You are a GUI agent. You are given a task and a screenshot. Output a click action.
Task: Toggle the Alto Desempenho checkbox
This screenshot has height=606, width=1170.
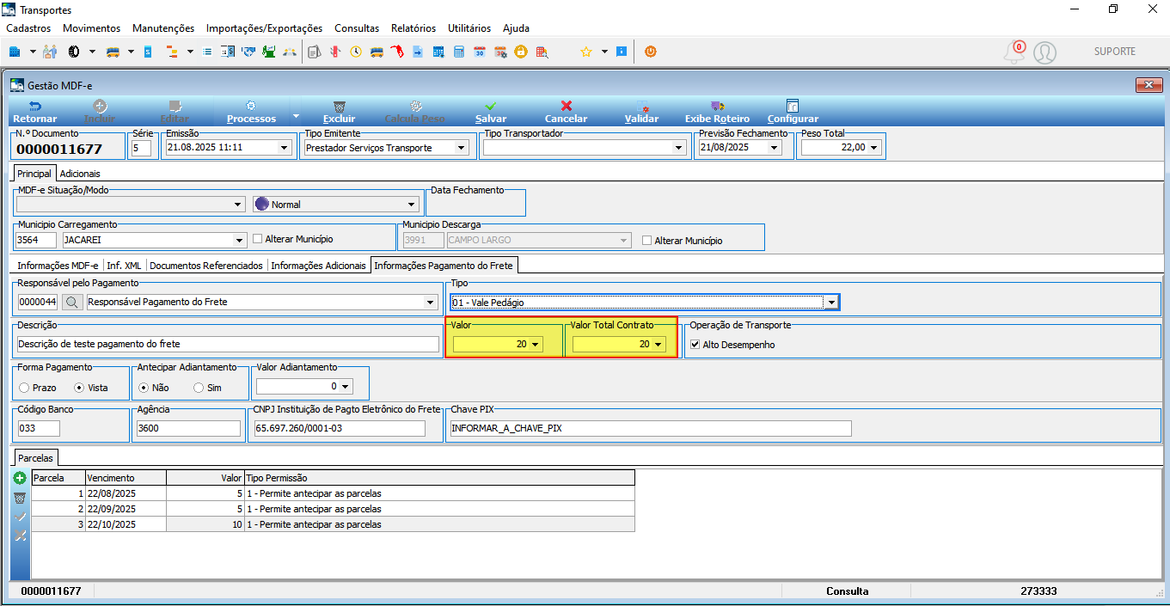[695, 345]
